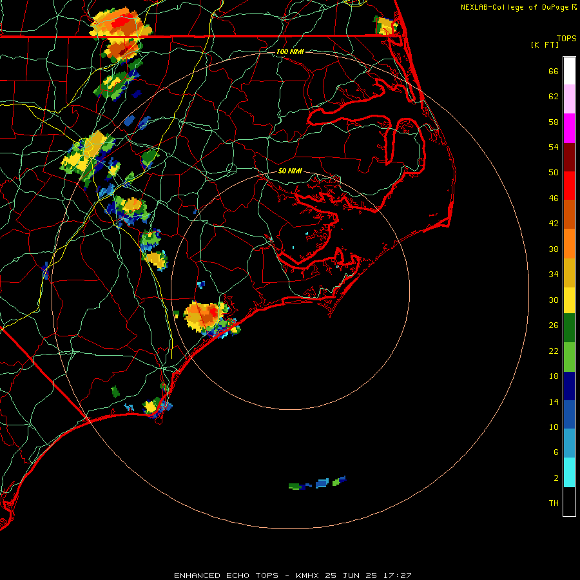Click the 25 JUN 25 date text
This screenshot has height=580, width=580.
[351, 575]
